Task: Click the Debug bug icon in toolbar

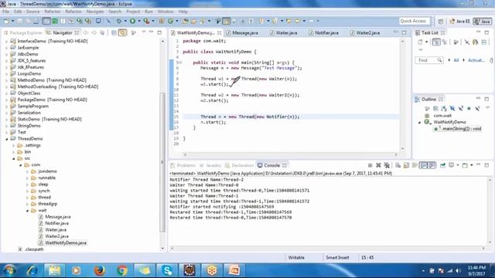Action: pyautogui.click(x=119, y=21)
